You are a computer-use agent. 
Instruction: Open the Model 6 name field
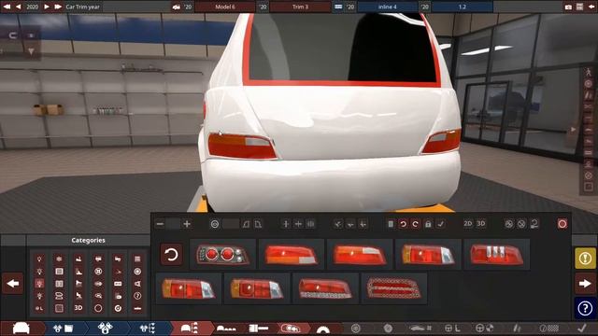(x=225, y=7)
